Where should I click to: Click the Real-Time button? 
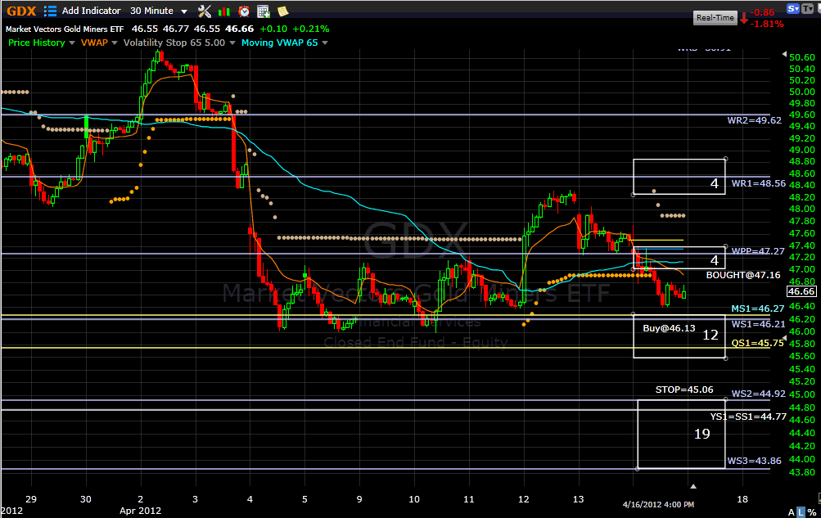point(715,18)
